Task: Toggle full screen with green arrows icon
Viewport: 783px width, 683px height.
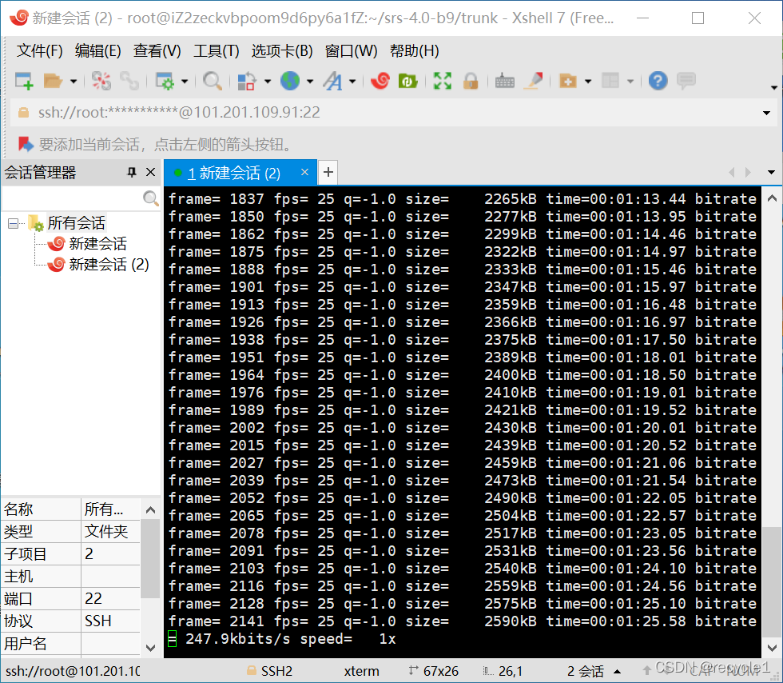Action: coord(443,81)
